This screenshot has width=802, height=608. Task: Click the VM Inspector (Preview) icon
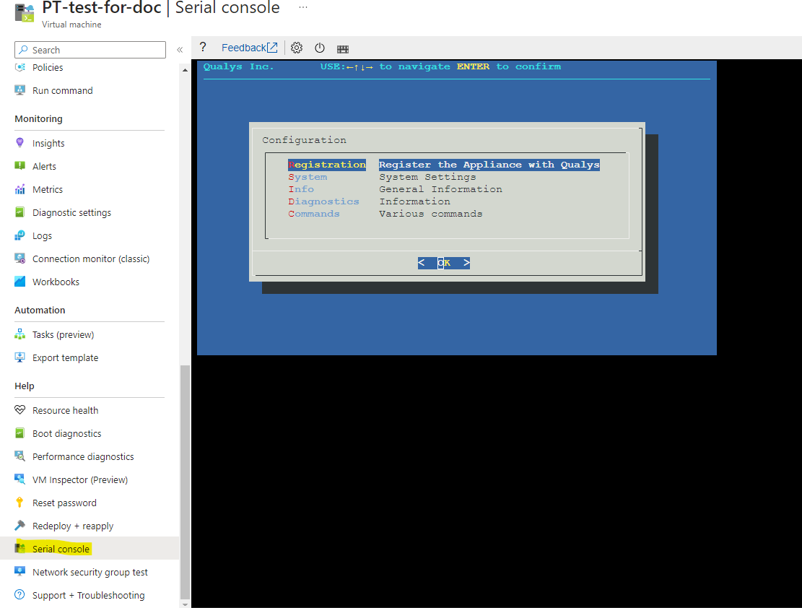[20, 479]
